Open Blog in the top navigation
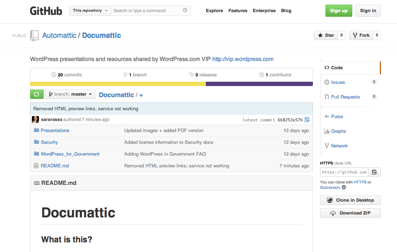The width and height of the screenshot is (397, 252). coord(286,11)
